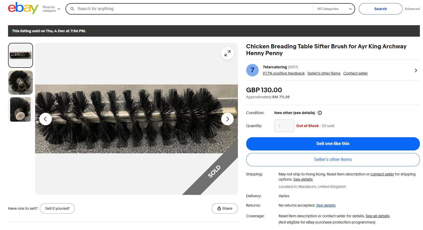Open 97.7% positive feedback link
Image resolution: width=423 pixels, height=230 pixels.
(x=284, y=74)
